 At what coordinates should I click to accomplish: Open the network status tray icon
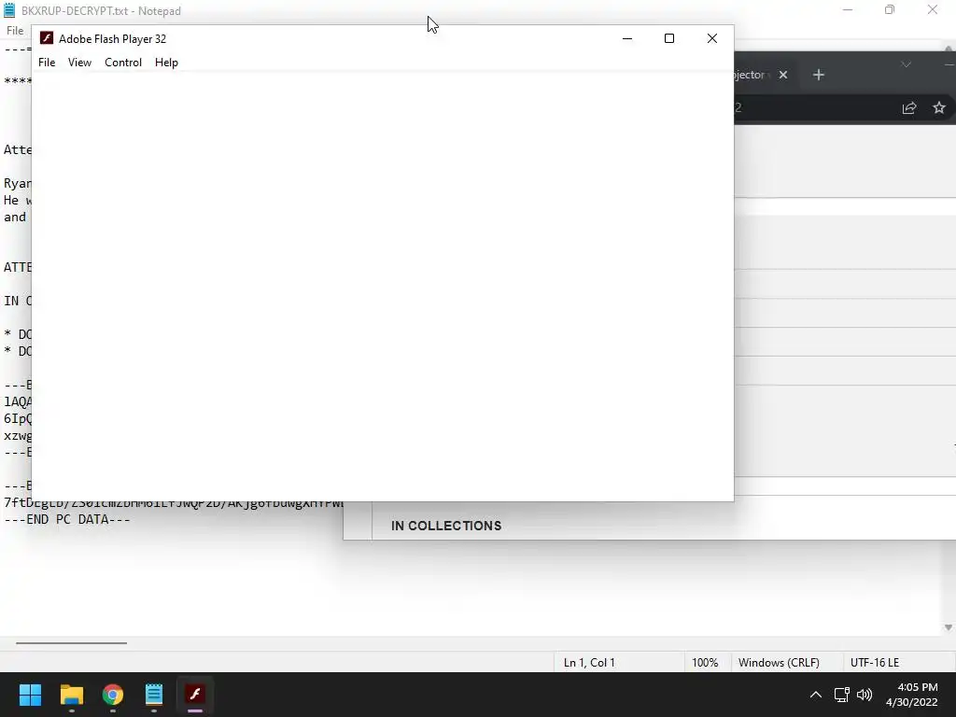(842, 695)
